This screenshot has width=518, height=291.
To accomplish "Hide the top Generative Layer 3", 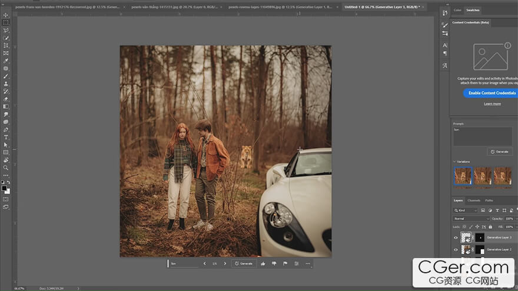I will pos(456,238).
